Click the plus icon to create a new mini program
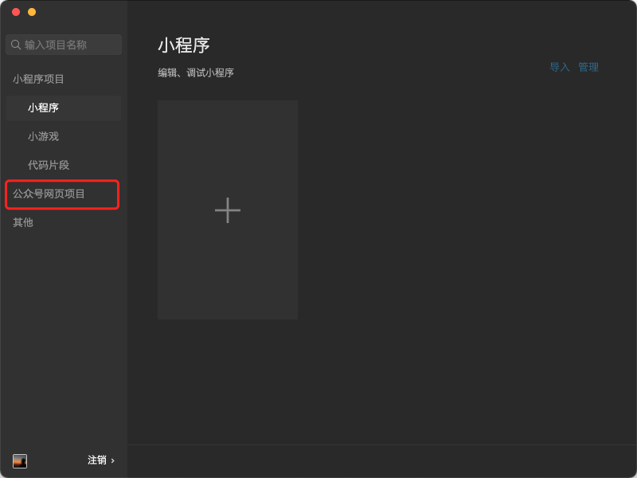 click(228, 210)
